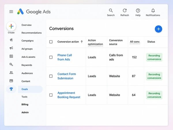Click the Conversion action column header
This screenshot has height=130, width=173.
pos(68,42)
